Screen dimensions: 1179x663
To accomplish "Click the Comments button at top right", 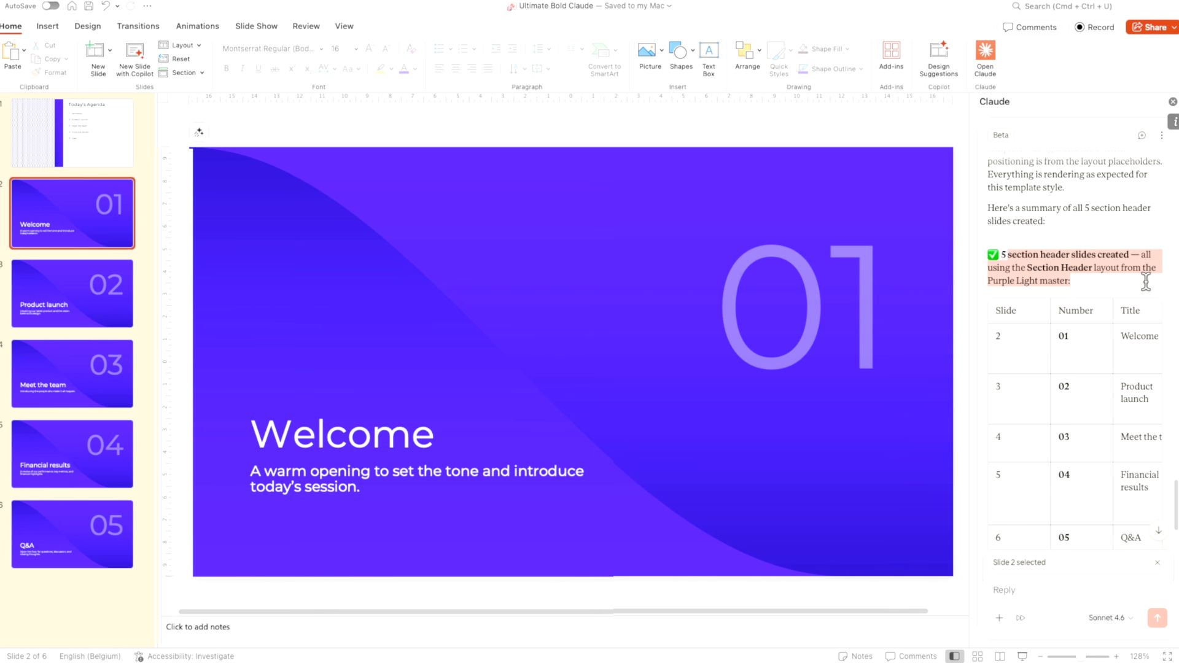I will click(1030, 27).
